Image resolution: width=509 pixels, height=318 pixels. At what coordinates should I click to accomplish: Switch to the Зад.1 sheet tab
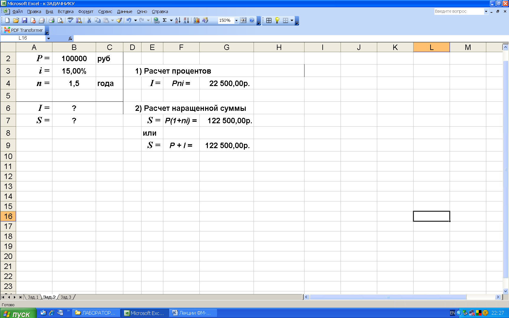(33, 297)
